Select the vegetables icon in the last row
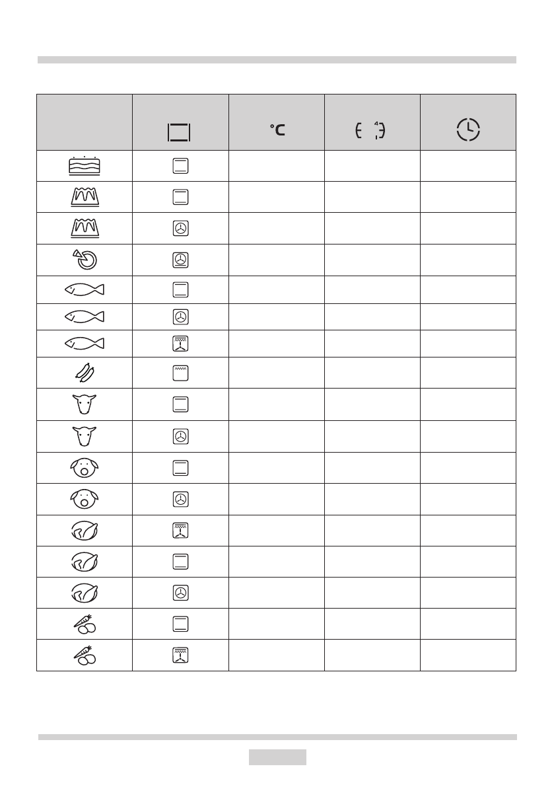This screenshot has height=787, width=554. point(84,655)
